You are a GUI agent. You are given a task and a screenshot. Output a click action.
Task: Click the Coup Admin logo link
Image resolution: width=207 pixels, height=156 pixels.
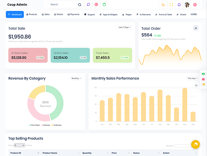tap(17, 4)
